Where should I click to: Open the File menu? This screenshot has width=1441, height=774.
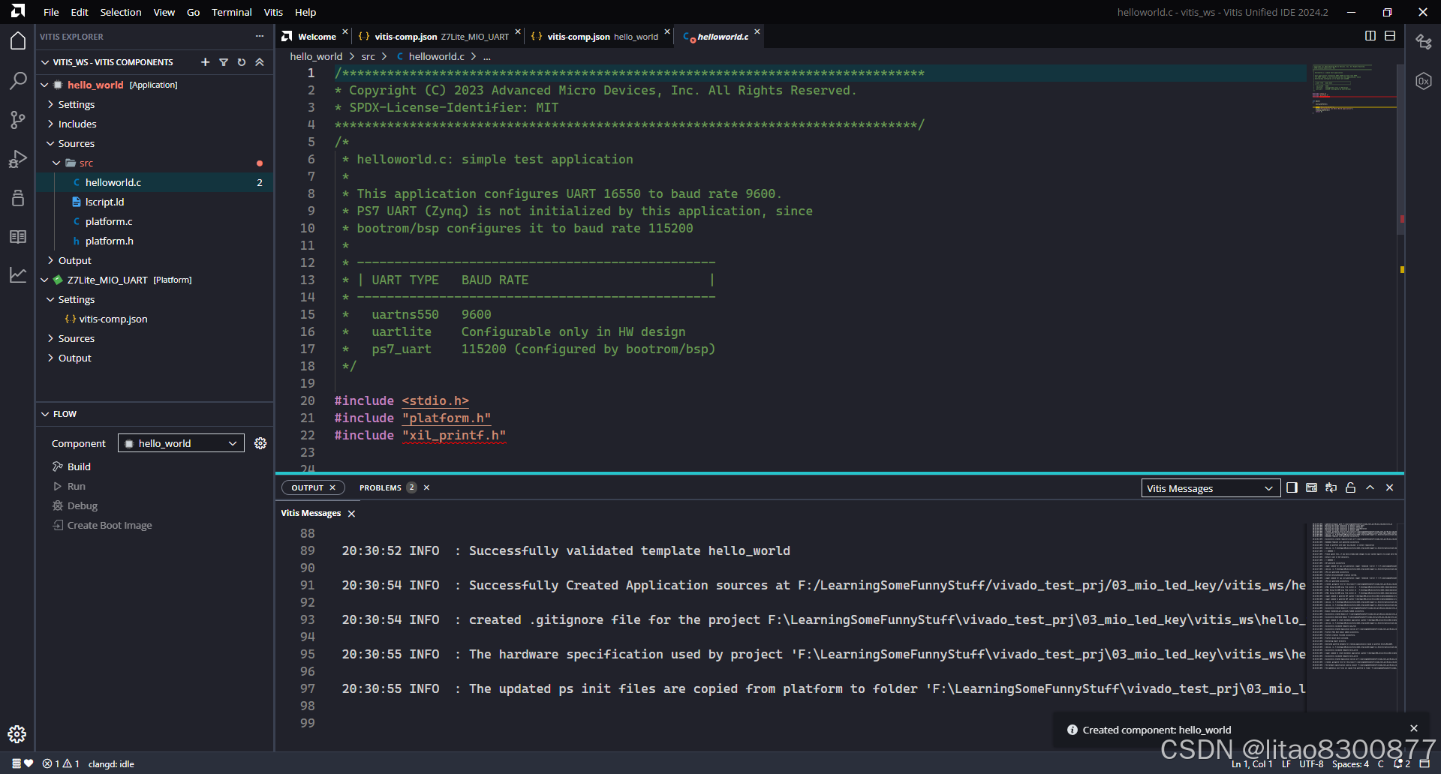tap(51, 12)
